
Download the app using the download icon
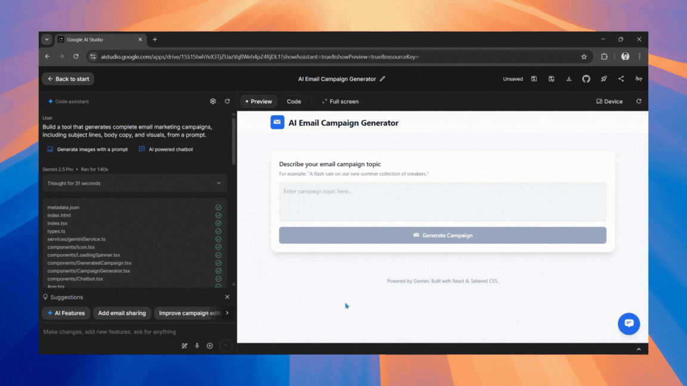(x=569, y=79)
